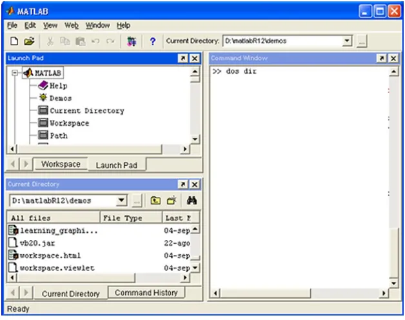
Task: Close the Current Directory panel
Action: pyautogui.click(x=195, y=185)
